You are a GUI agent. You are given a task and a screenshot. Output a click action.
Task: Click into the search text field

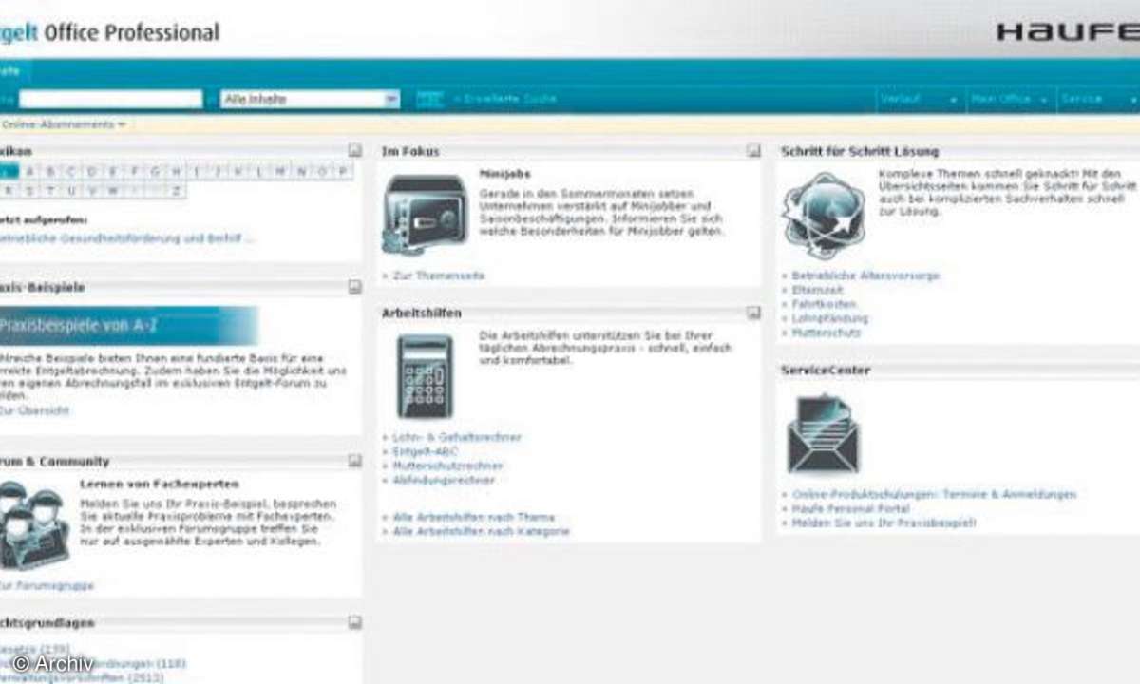pyautogui.click(x=110, y=99)
